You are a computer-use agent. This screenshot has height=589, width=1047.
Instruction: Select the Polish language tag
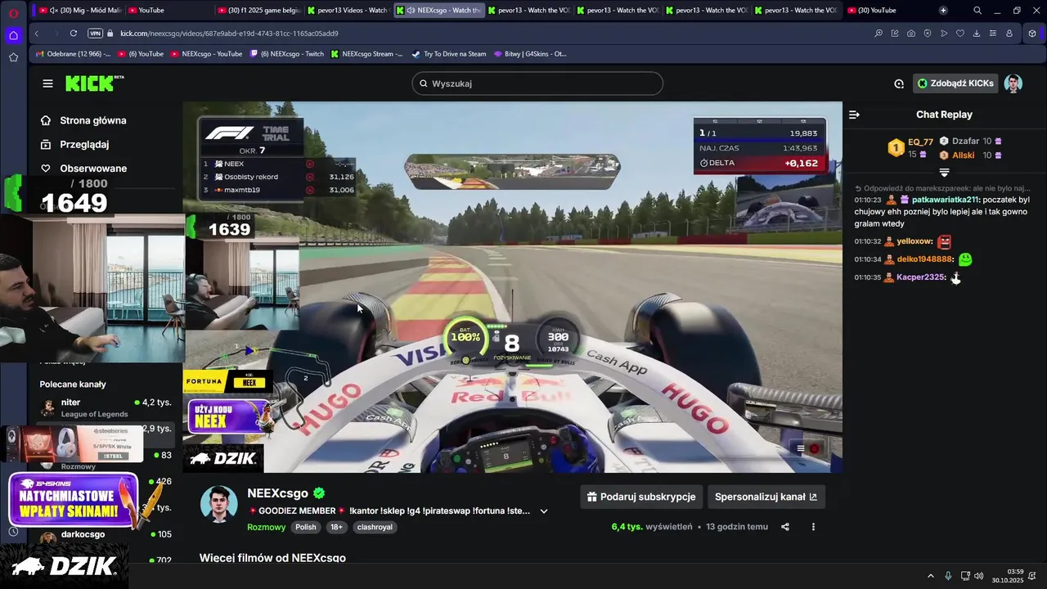coord(306,528)
